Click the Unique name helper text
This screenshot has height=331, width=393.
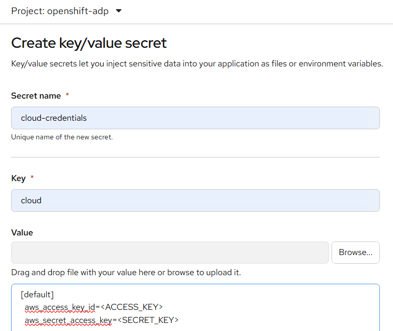[x=62, y=137]
